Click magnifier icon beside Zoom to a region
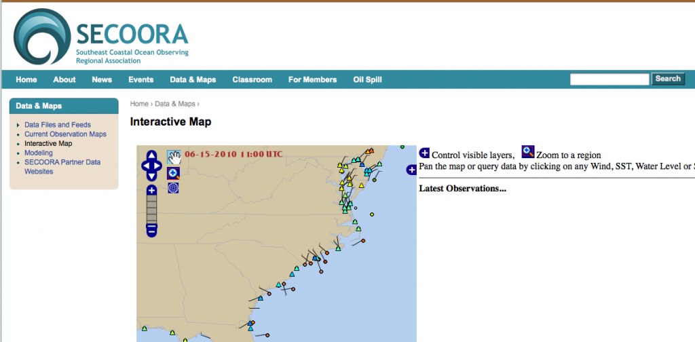Viewport: 695px width, 342px height. coord(528,151)
